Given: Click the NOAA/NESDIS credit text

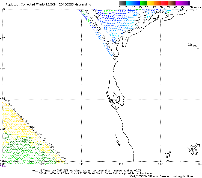Looking at the screenshot, I should click(161, 176).
